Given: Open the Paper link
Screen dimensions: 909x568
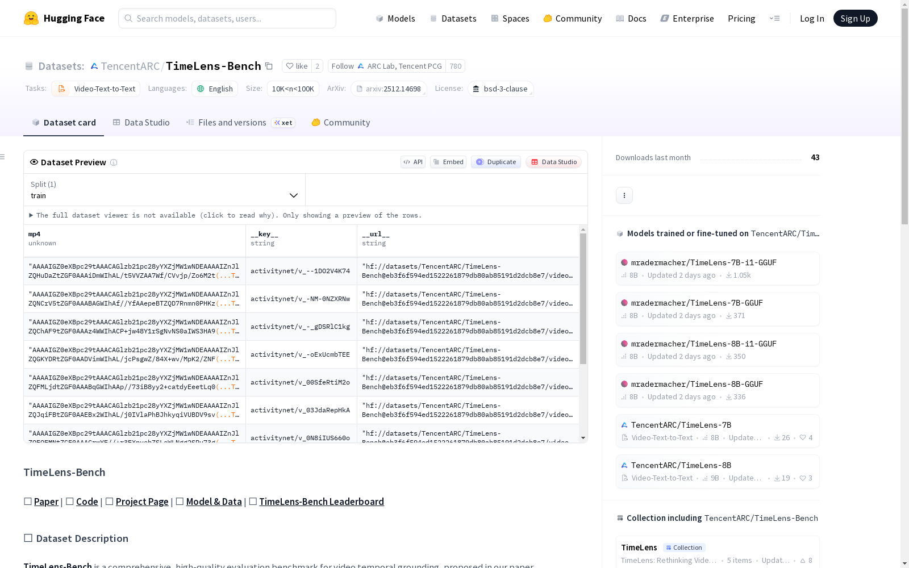Looking at the screenshot, I should [x=46, y=502].
